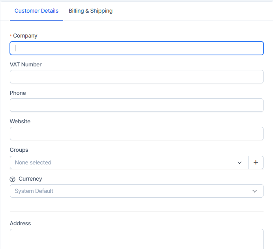This screenshot has width=273, height=249.
Task: Click inside the Address text area
Action: pyautogui.click(x=136, y=239)
